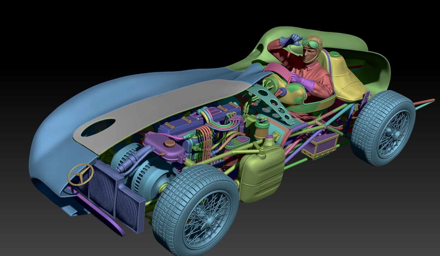Click the gold Mercedes star emblem
The width and height of the screenshot is (440, 256).
(x=81, y=175)
